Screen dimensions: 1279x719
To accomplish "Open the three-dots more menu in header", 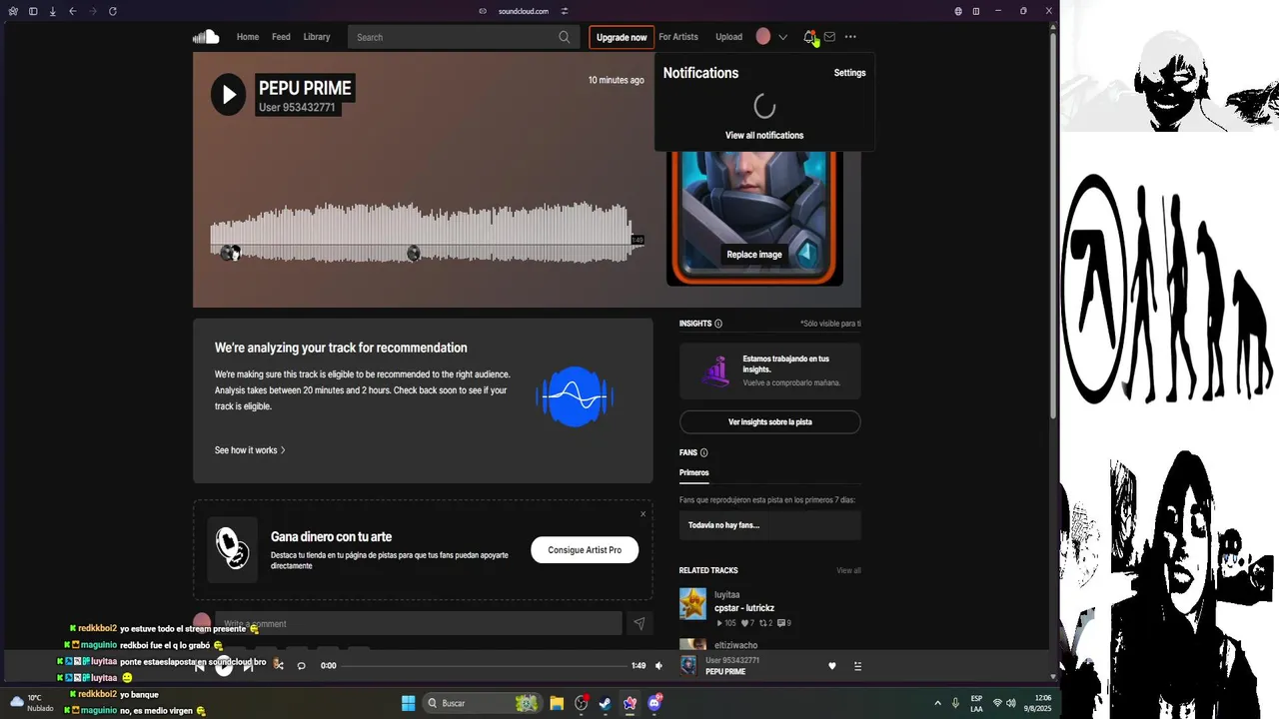I will (x=850, y=37).
